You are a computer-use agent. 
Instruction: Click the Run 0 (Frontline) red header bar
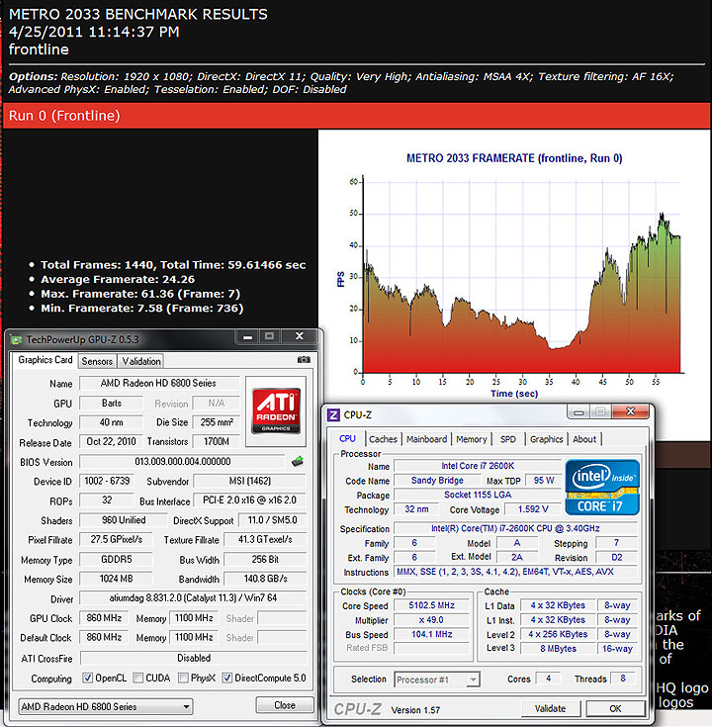click(x=356, y=116)
